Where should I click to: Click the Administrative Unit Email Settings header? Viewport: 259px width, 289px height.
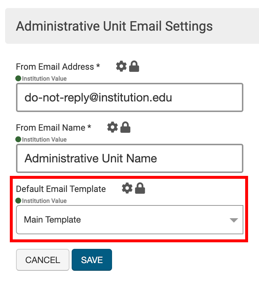pos(115,26)
